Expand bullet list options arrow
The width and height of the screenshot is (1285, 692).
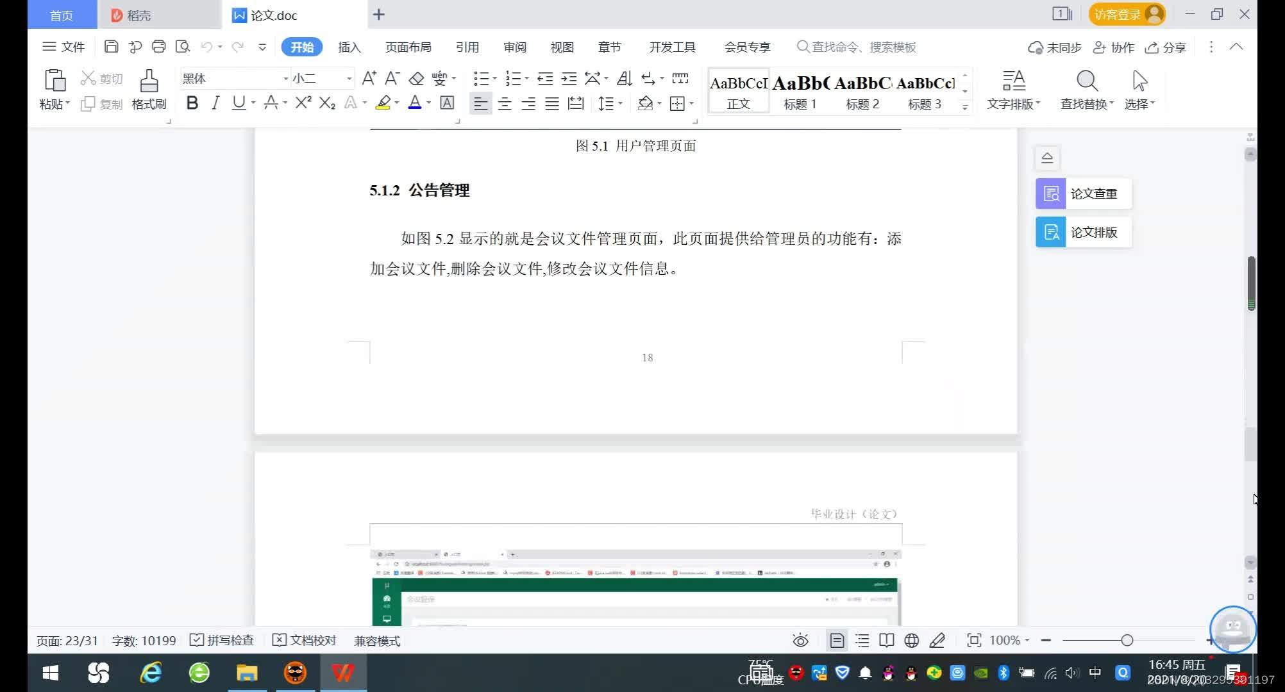(494, 79)
